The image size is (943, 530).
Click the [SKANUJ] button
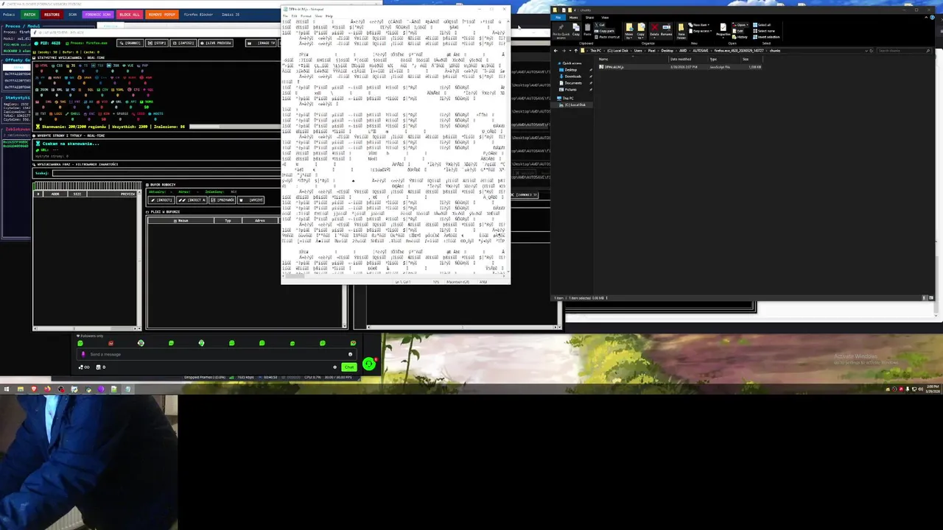[x=130, y=43]
